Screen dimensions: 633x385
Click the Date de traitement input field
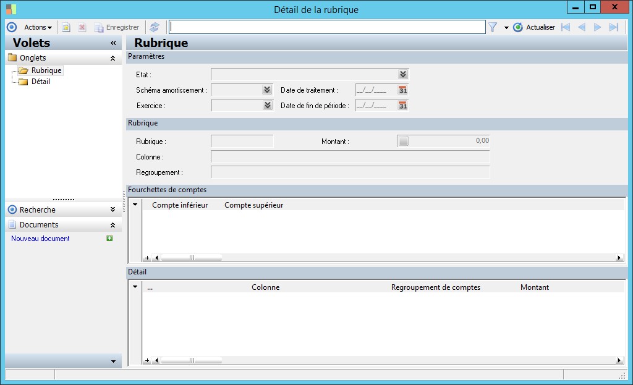pos(376,90)
